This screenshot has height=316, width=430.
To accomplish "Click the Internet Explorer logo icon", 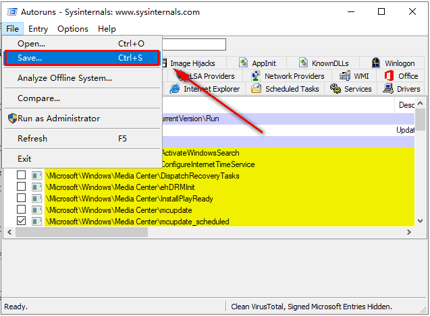I will tap(174, 89).
